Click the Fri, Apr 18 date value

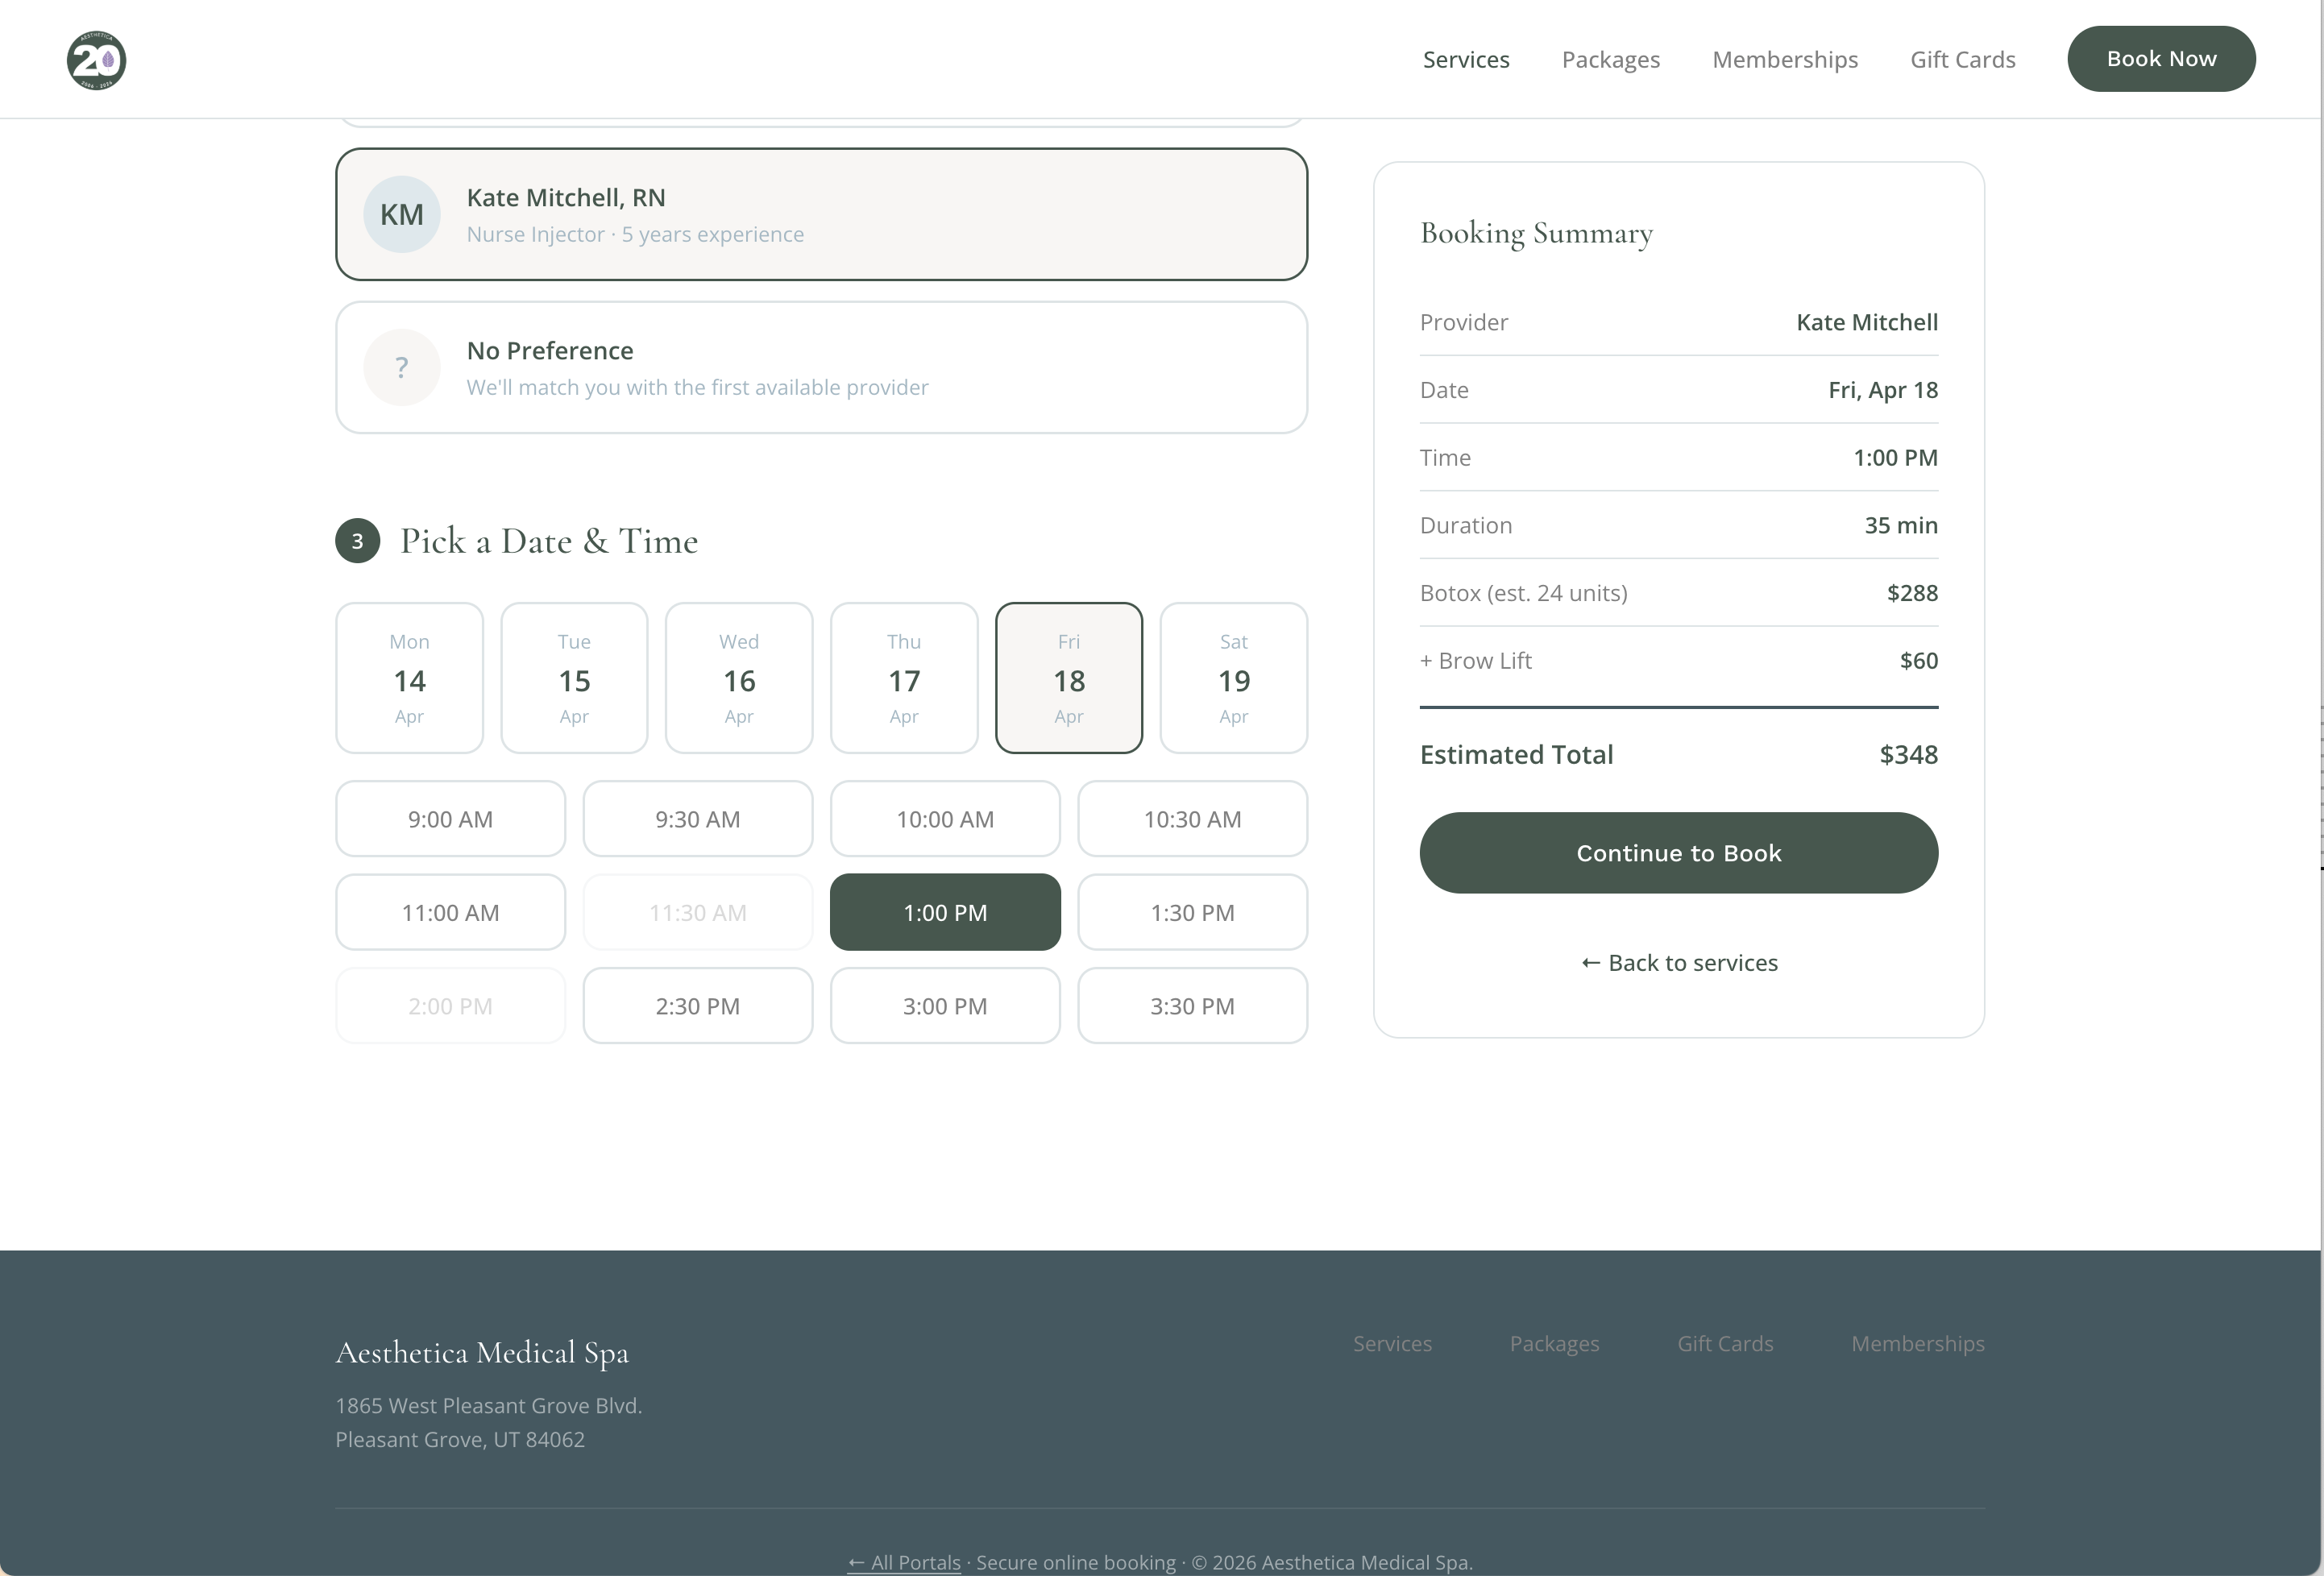click(1883, 390)
